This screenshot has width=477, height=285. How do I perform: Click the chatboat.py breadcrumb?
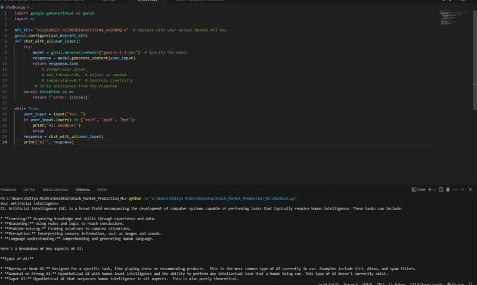pos(11,7)
